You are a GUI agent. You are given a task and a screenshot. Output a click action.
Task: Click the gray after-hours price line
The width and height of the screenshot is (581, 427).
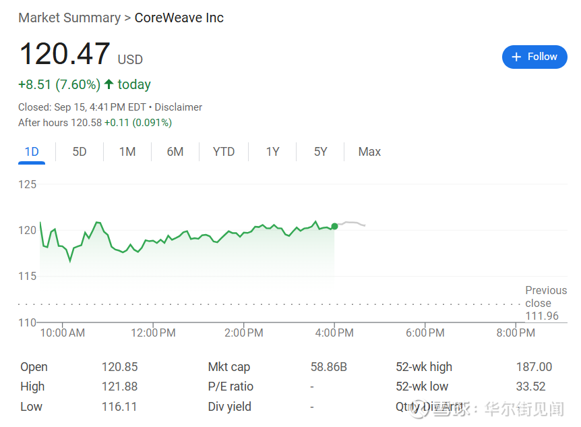352,223
